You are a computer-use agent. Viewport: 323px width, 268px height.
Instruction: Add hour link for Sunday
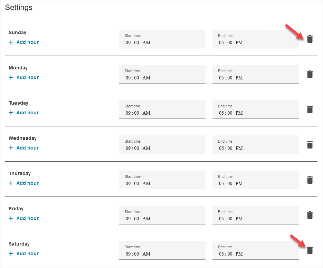pos(28,42)
